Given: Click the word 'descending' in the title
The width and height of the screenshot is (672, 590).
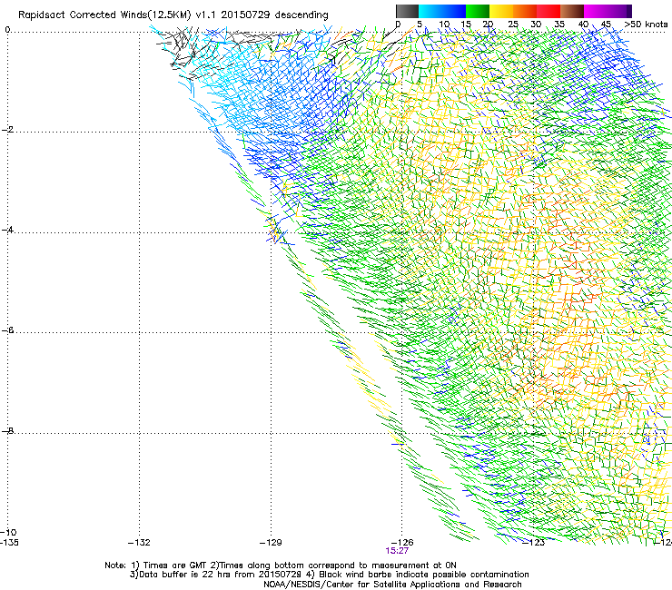Looking at the screenshot, I should pos(301,15).
